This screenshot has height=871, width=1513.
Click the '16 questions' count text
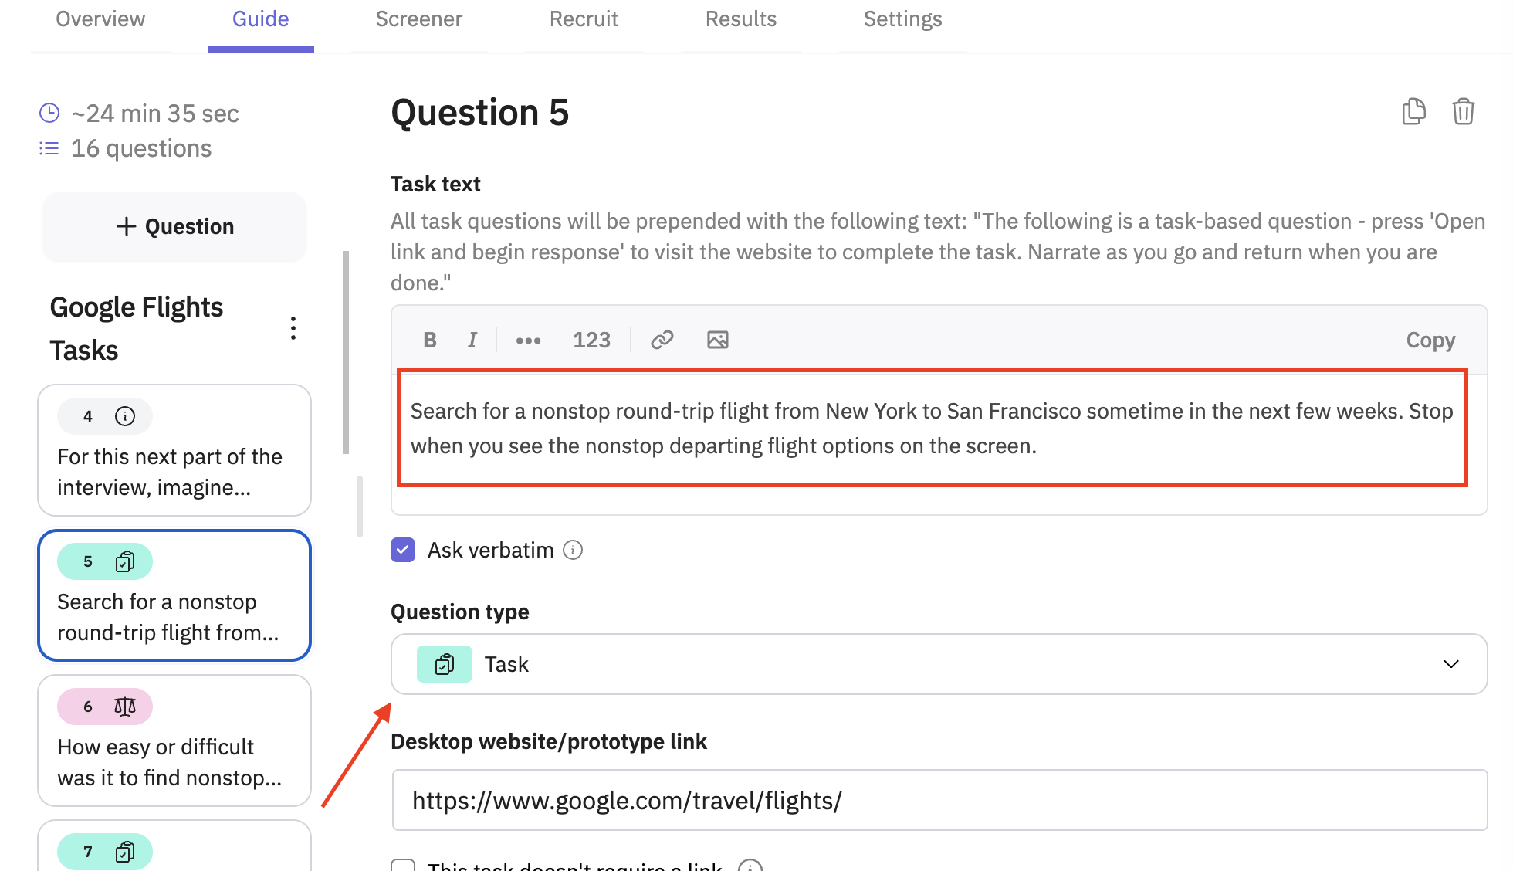(141, 148)
